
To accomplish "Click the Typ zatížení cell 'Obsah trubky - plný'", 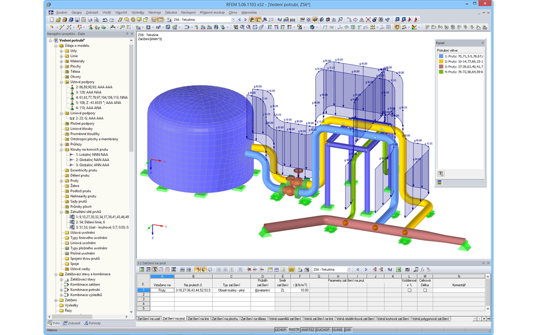I will [x=231, y=290].
